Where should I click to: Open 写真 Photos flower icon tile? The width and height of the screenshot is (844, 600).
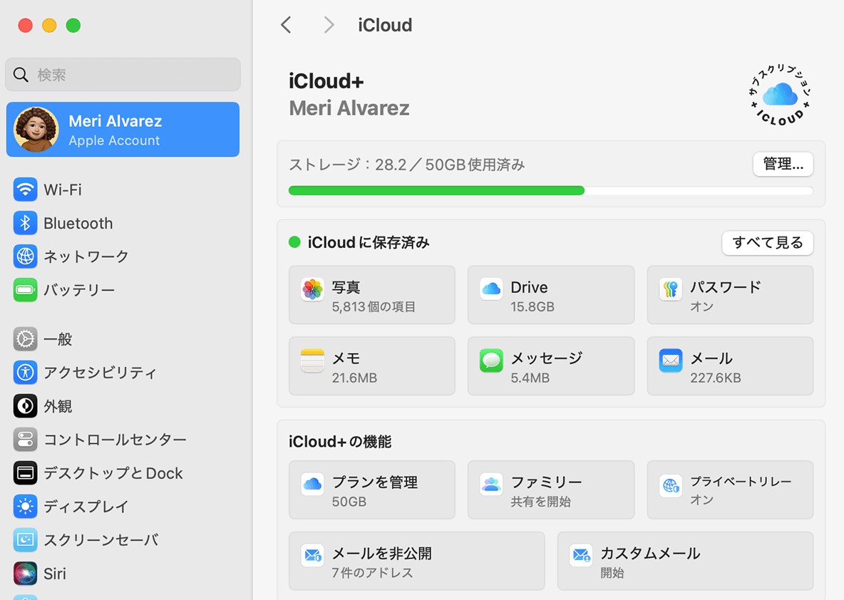tap(312, 289)
